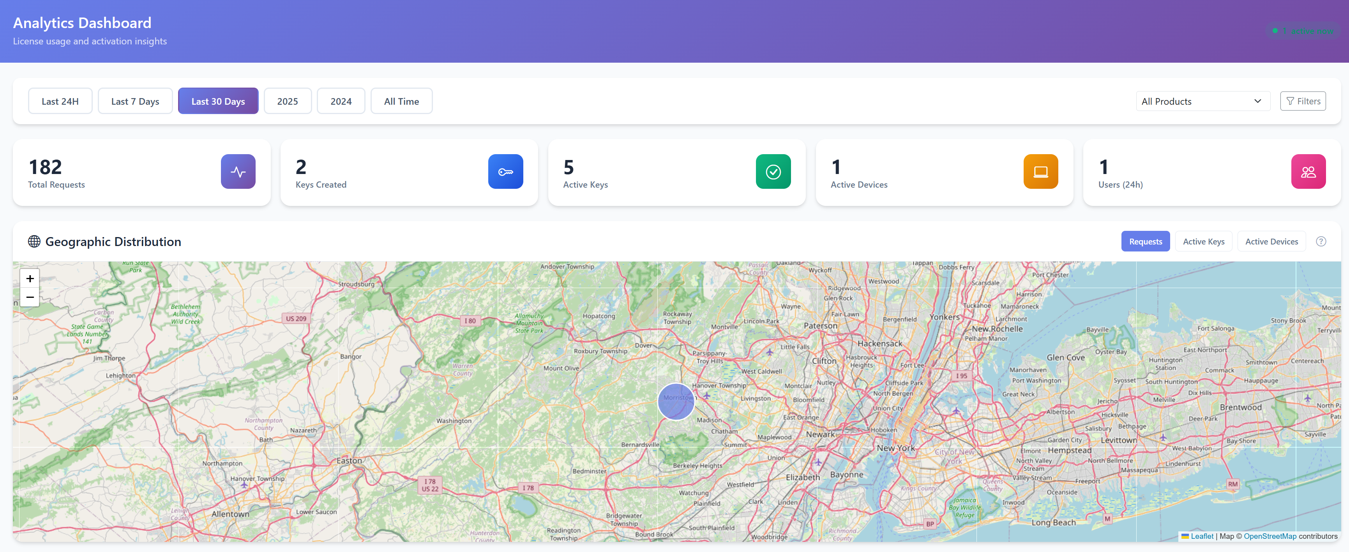Image resolution: width=1349 pixels, height=552 pixels.
Task: Switch map view to Active Devices
Action: [x=1271, y=241]
